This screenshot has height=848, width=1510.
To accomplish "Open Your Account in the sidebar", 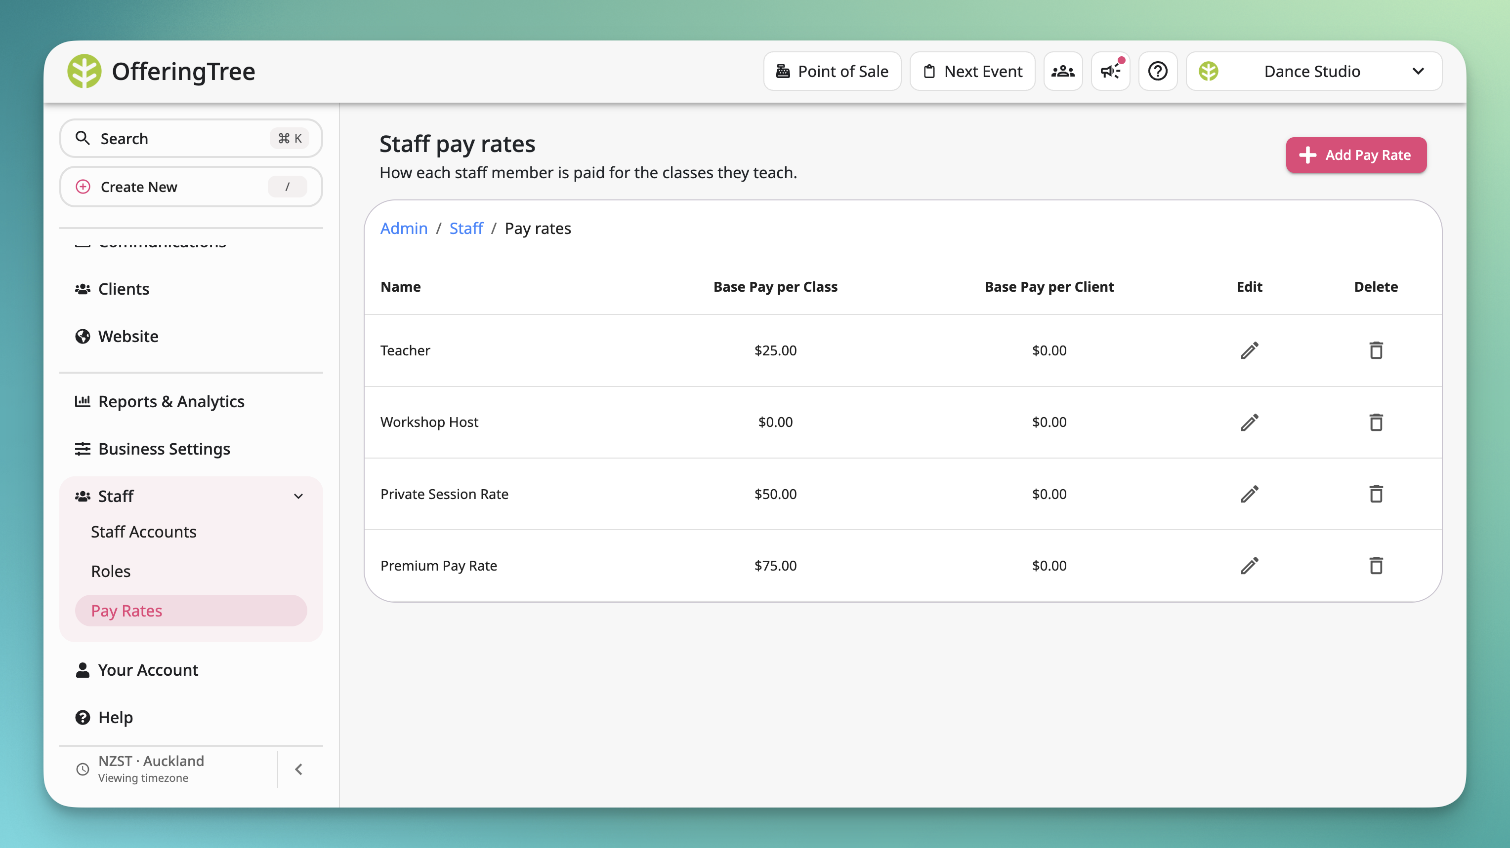I will [x=191, y=670].
